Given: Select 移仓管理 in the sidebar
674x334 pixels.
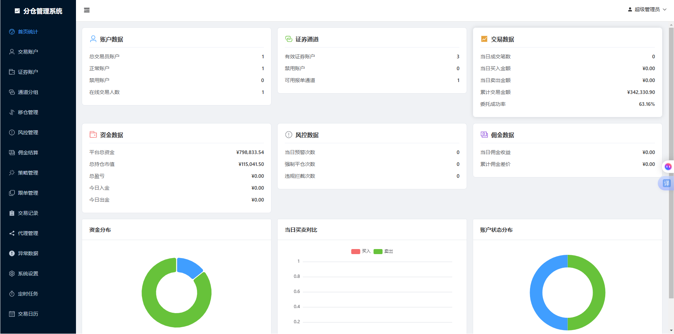Looking at the screenshot, I should (38, 112).
